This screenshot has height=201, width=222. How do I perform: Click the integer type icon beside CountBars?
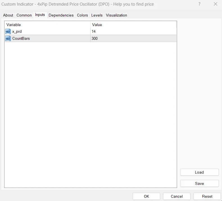[8, 39]
